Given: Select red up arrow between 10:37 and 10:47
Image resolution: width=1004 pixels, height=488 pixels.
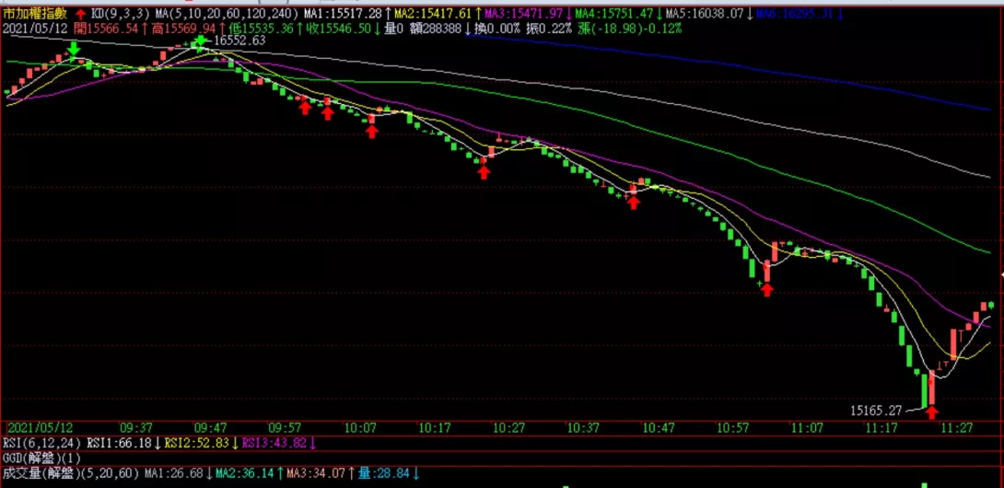Looking at the screenshot, I should pos(633,200).
